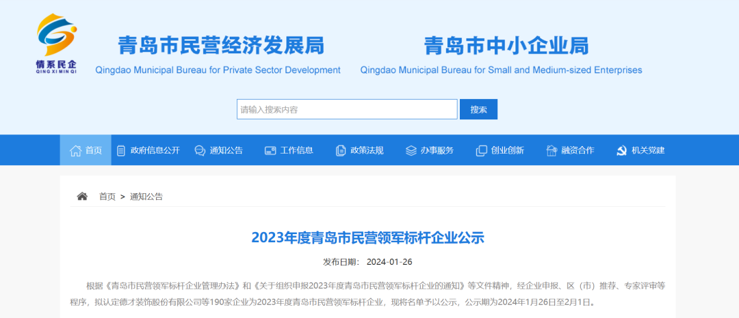Click the file icon beside 政策法规
Image resolution: width=739 pixels, height=318 pixels.
point(341,150)
